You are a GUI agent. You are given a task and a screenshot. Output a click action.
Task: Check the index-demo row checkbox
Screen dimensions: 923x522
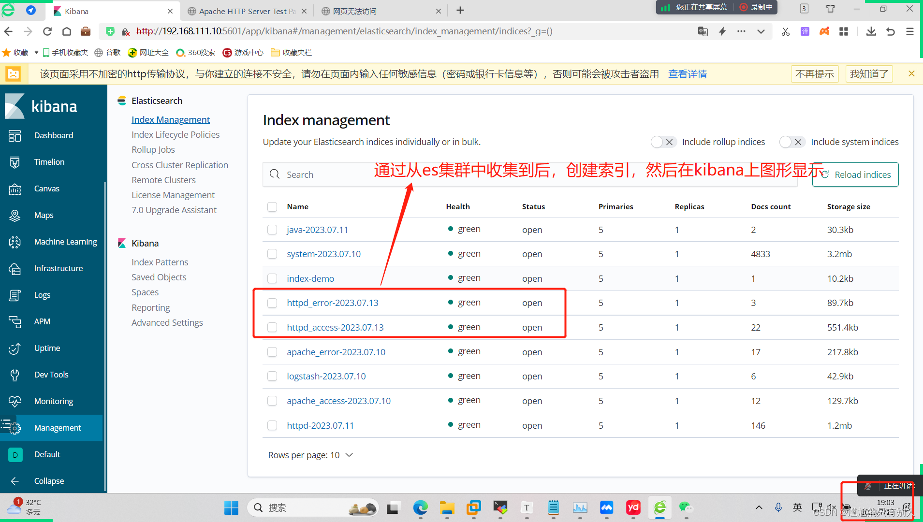pyautogui.click(x=272, y=278)
